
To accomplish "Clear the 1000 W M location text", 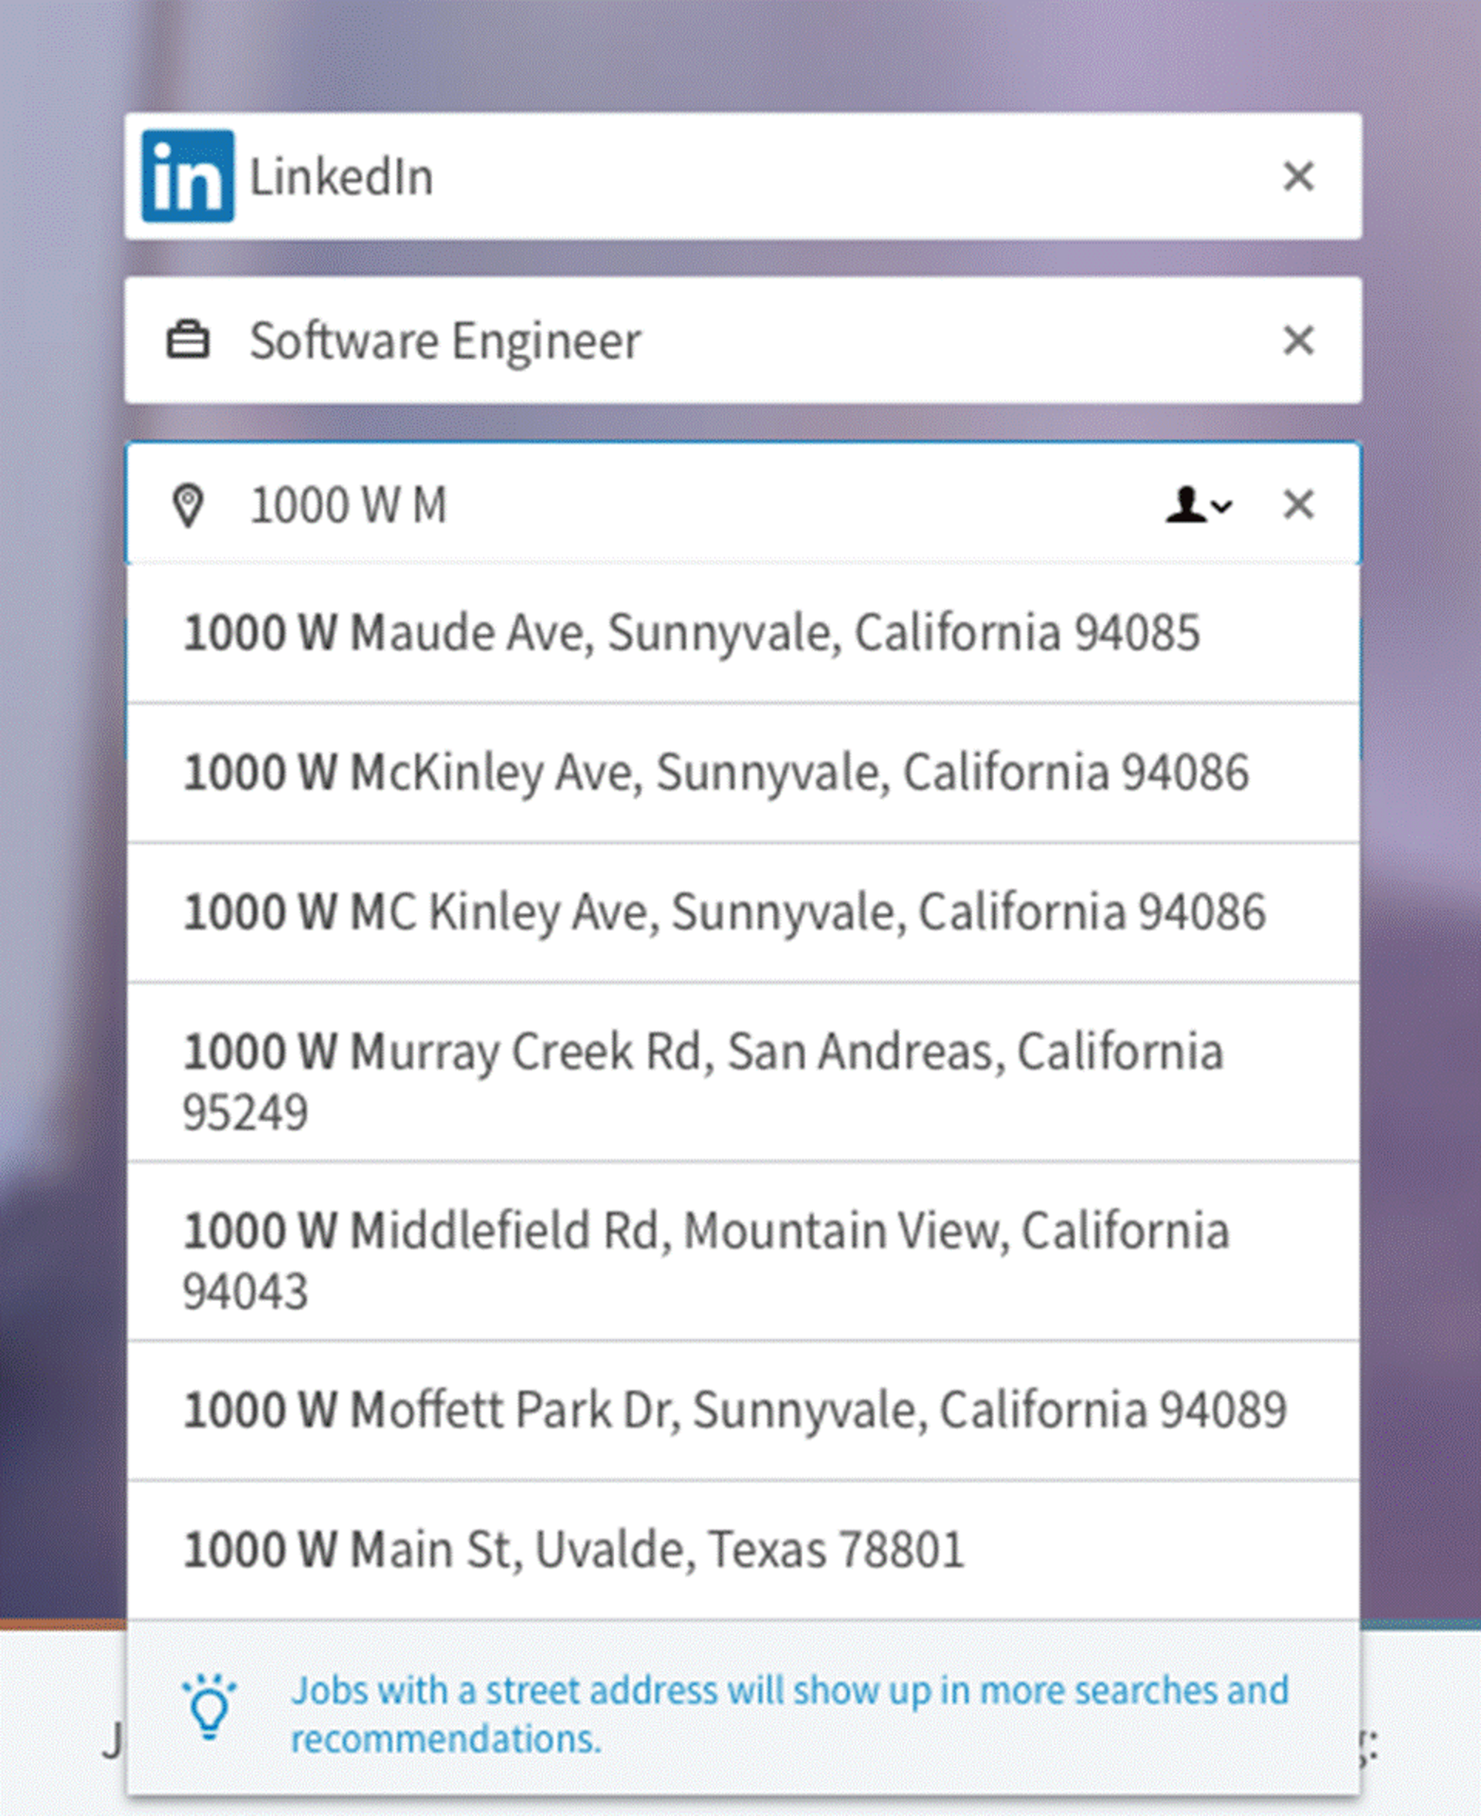I will point(1298,505).
